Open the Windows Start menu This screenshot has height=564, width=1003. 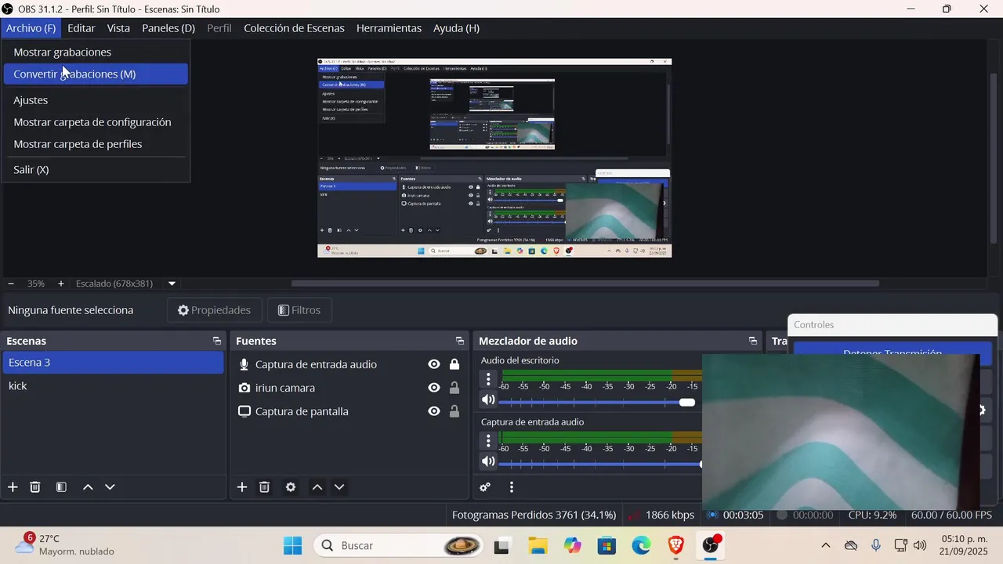tap(293, 545)
